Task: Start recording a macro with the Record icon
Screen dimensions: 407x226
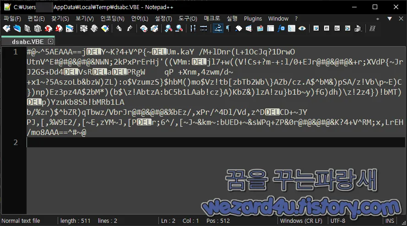Action: point(316,28)
